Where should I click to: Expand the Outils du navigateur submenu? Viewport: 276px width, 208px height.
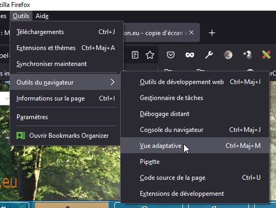[66, 82]
